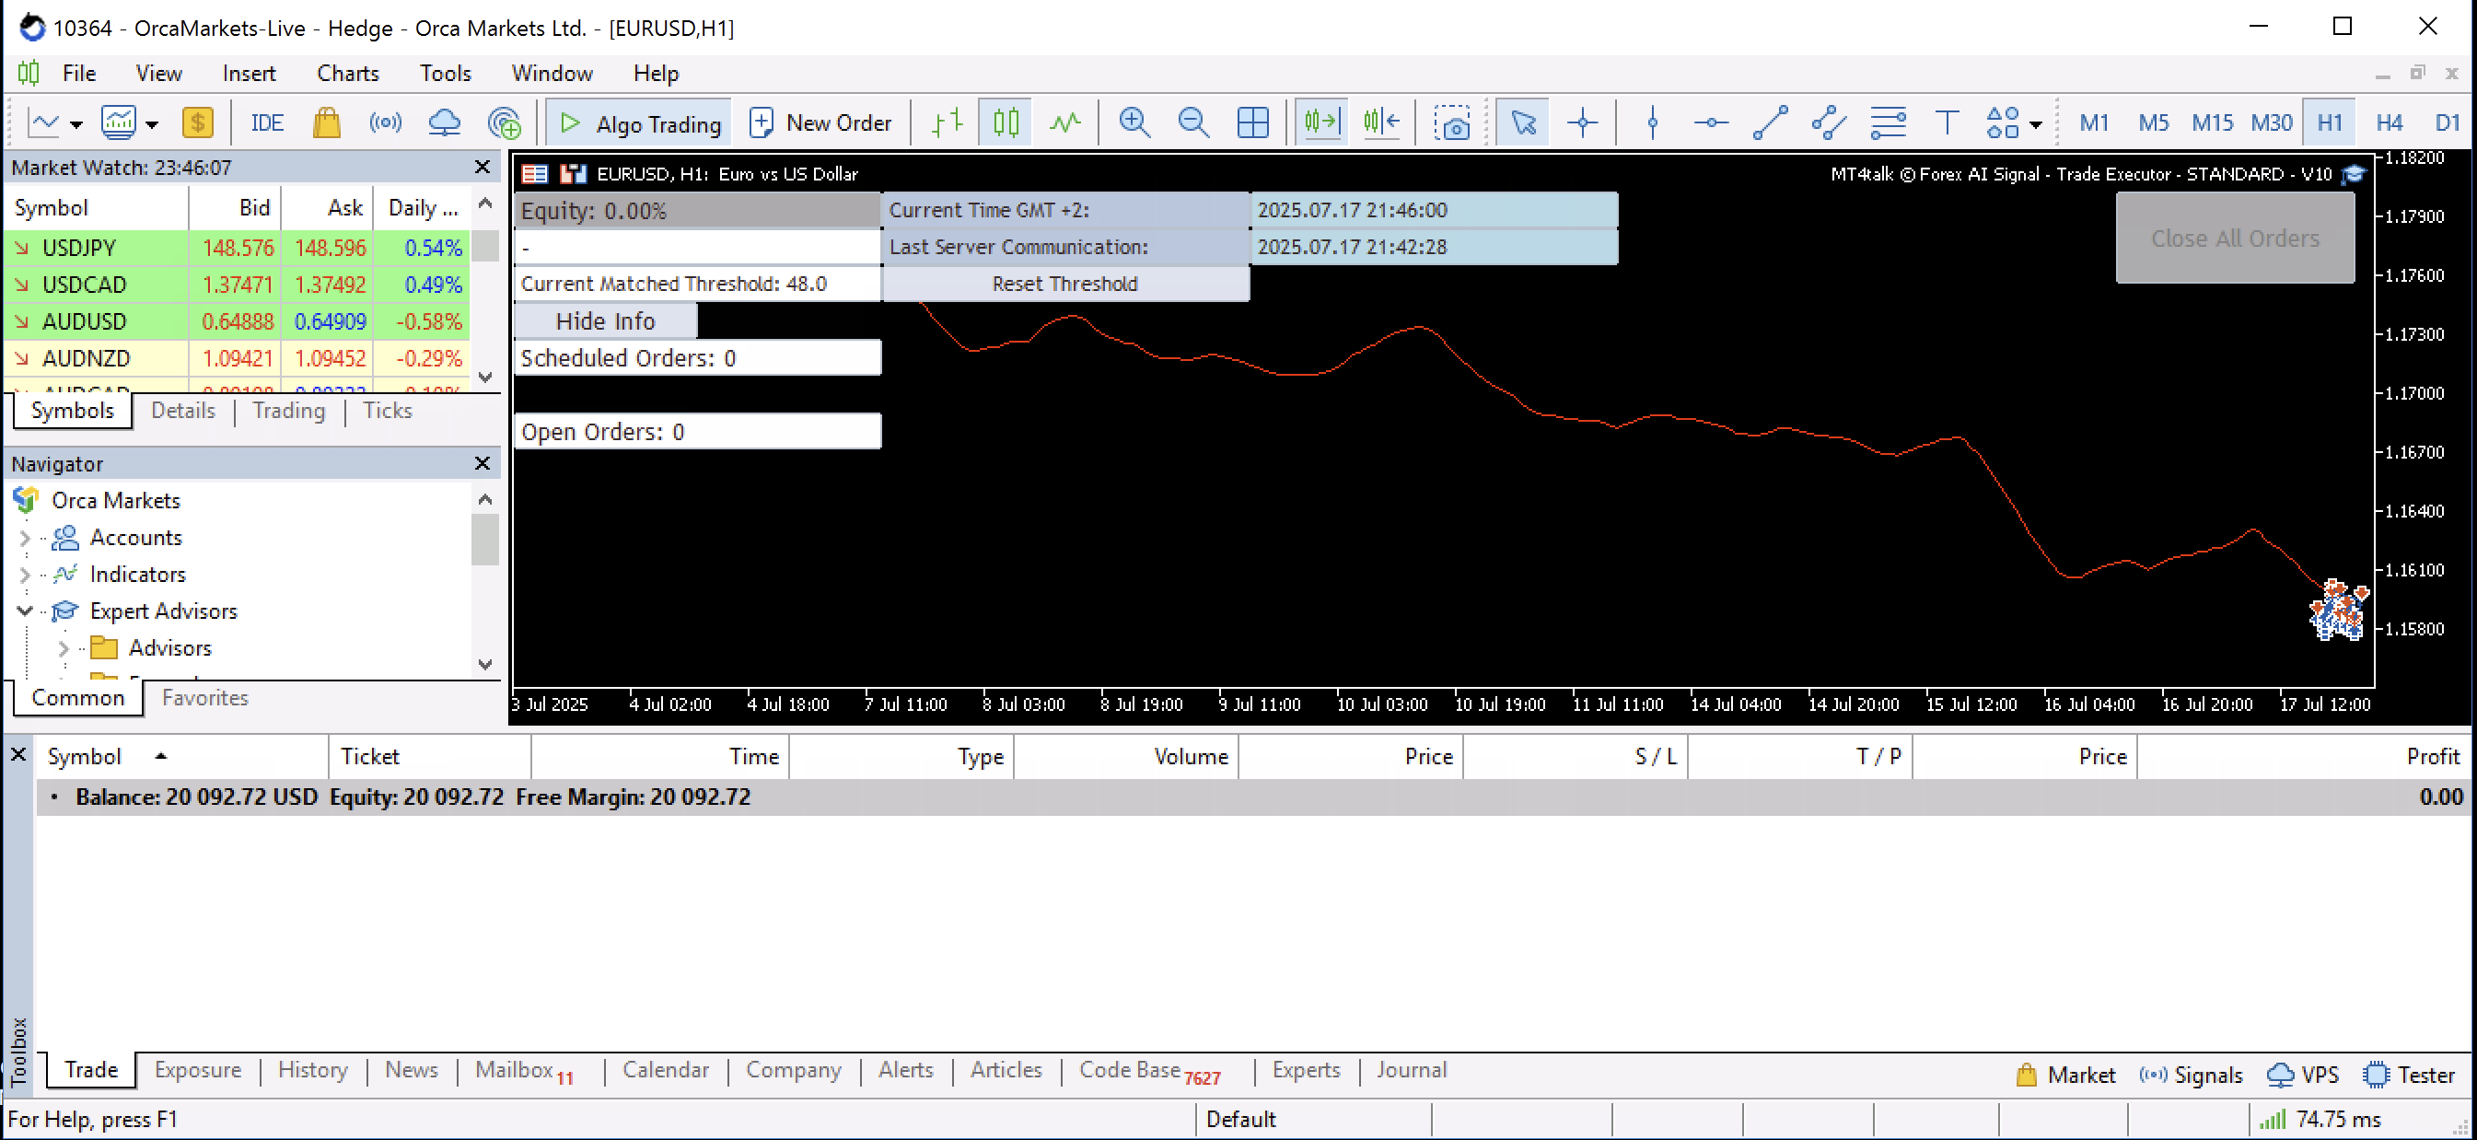Click the Zoom Out magnifier icon
Screen dimensions: 2477x1140
1192,123
